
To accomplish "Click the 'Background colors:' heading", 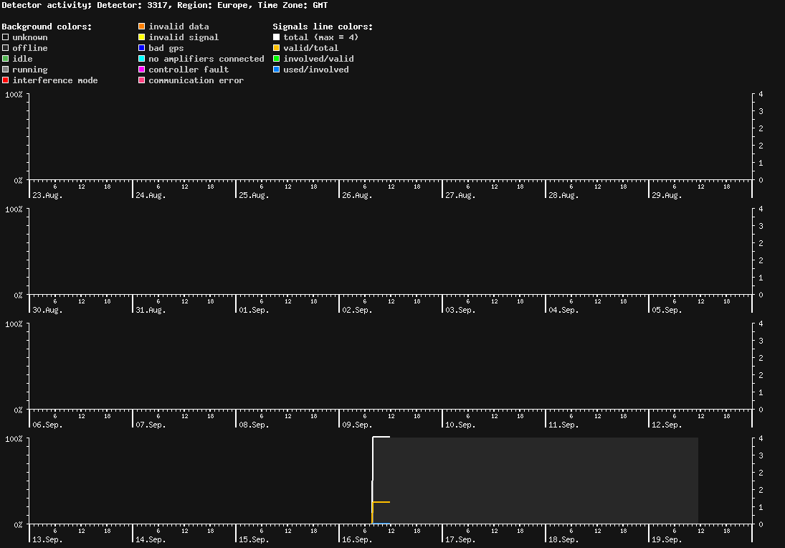I will point(47,27).
